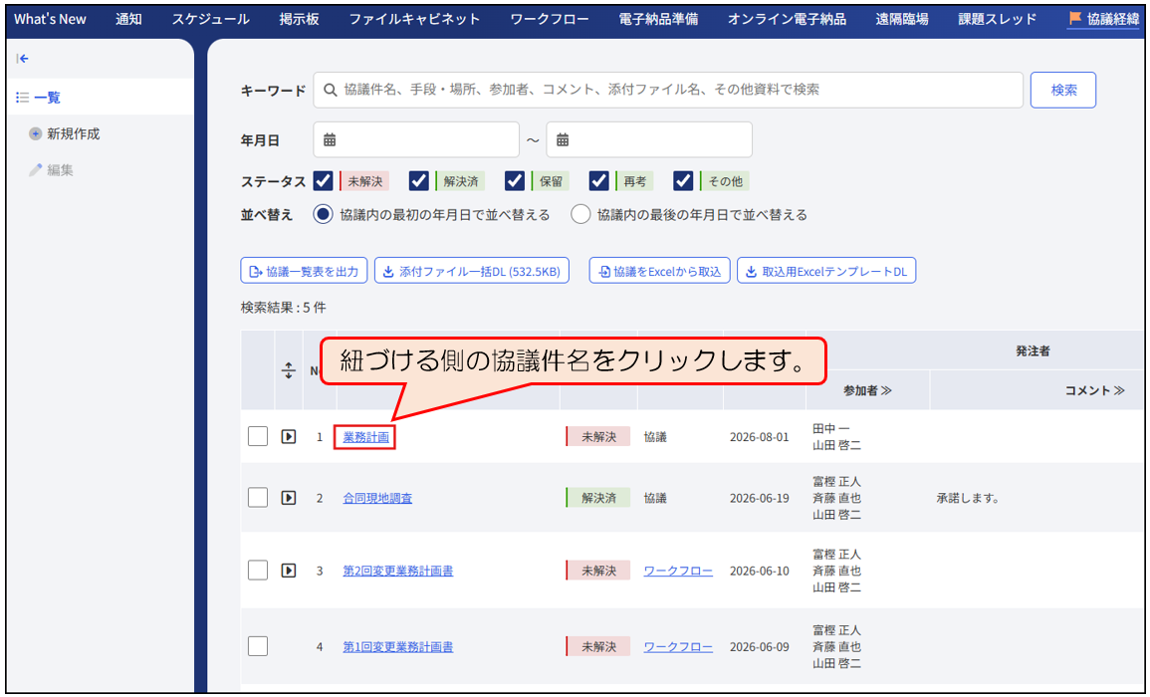1150x697 pixels.
Task: Open ワークフロー link in row 4
Action: coord(678,646)
